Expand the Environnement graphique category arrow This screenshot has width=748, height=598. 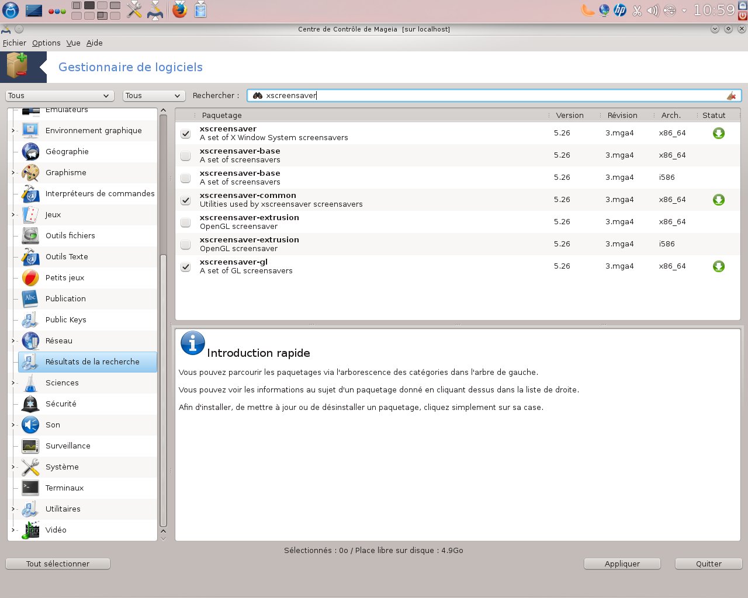pyautogui.click(x=13, y=131)
